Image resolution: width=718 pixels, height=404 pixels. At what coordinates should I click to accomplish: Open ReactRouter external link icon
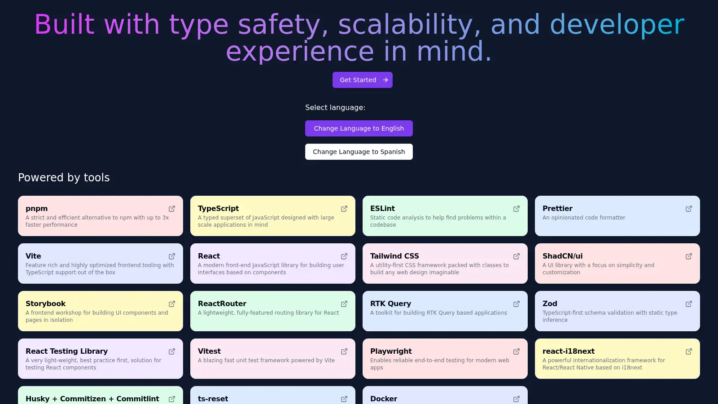344,304
